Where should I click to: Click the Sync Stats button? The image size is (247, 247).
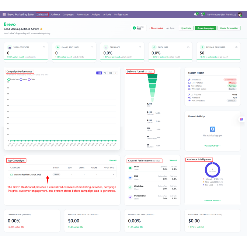coord(186,28)
